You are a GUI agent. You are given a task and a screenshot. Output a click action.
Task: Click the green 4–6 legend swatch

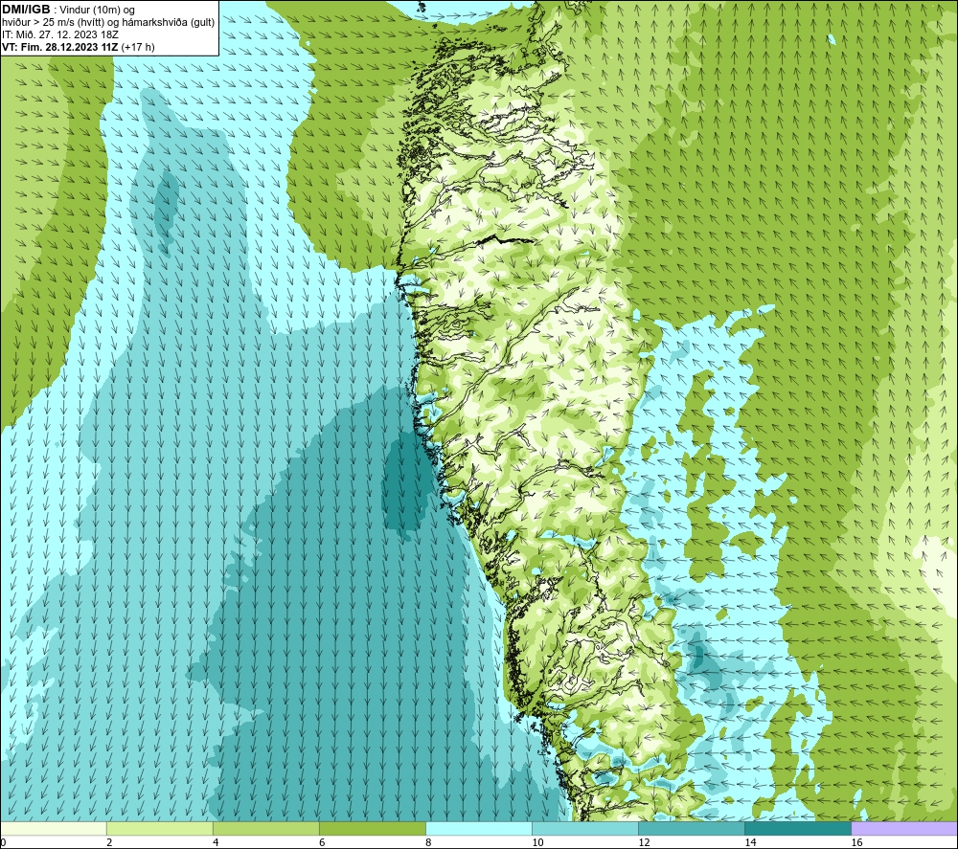pos(265,828)
